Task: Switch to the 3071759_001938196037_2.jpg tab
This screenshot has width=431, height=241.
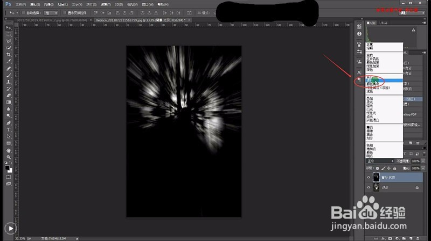Action: coord(52,20)
